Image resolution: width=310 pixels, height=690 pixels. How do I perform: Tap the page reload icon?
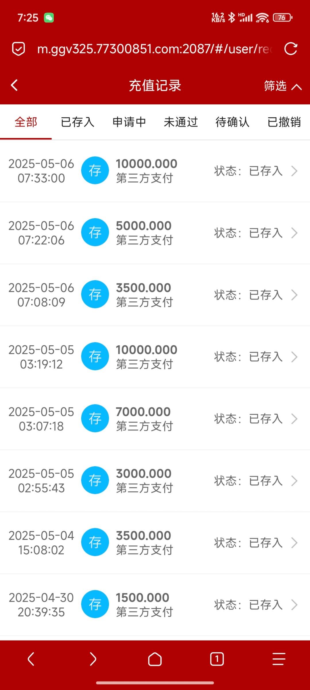click(x=290, y=49)
